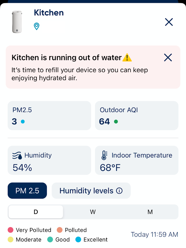Select the PM 2.5 view toggle
This screenshot has width=186, height=248.
pyautogui.click(x=27, y=191)
